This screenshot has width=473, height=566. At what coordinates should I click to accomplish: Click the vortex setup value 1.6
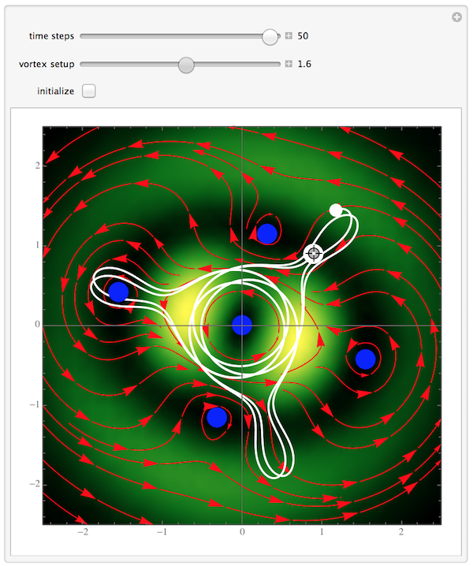pos(304,64)
